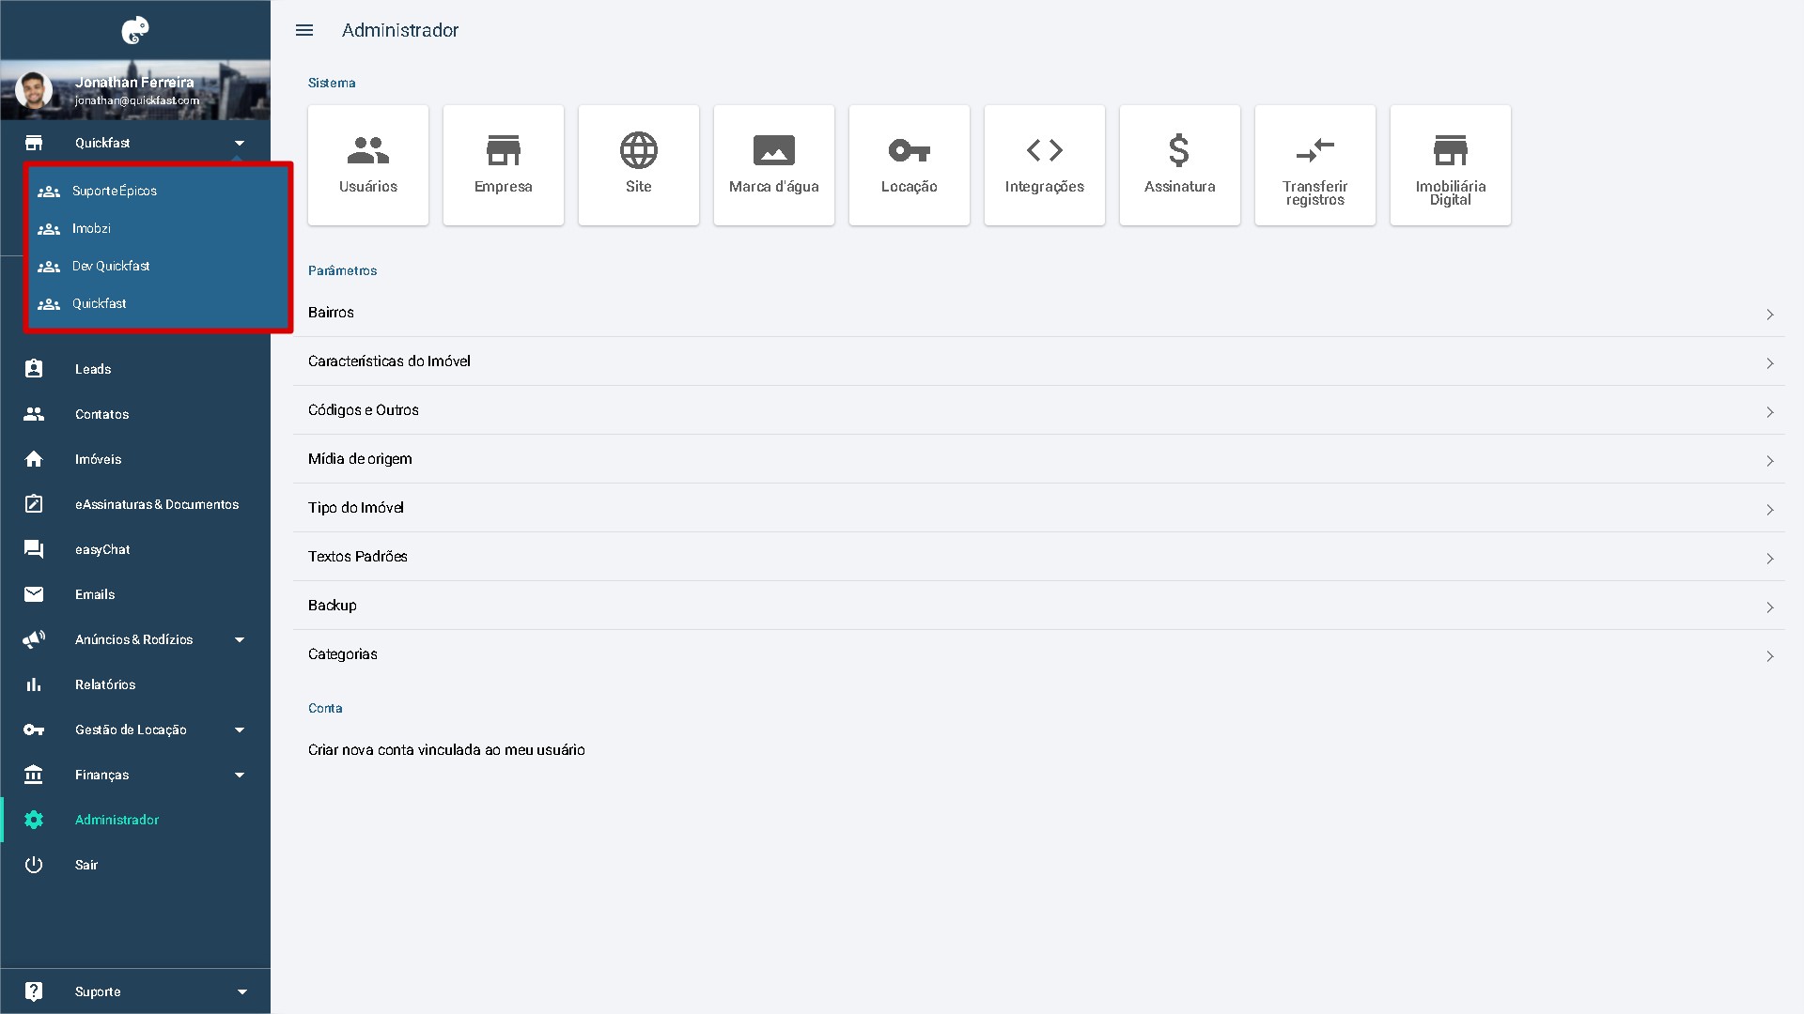Open the Empresa store card
Viewport: 1804px width, 1014px height.
point(504,165)
